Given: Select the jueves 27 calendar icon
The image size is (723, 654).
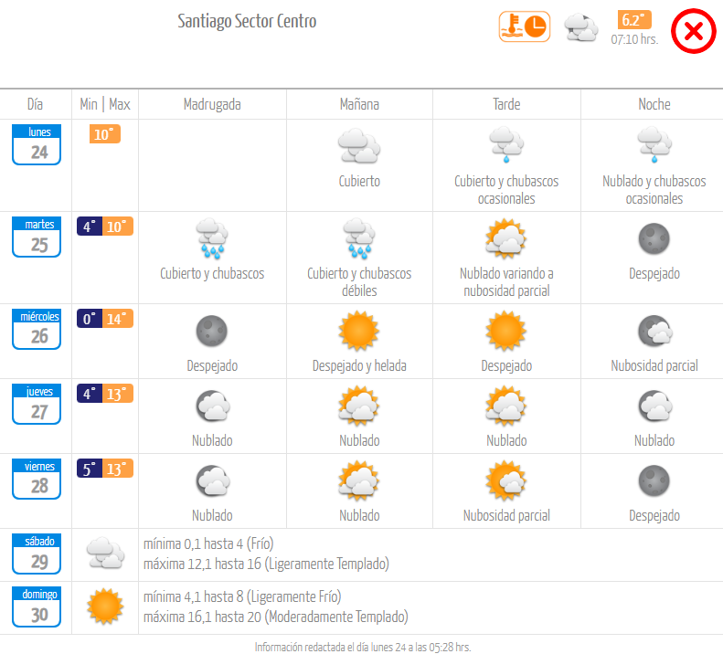Looking at the screenshot, I should point(37,404).
